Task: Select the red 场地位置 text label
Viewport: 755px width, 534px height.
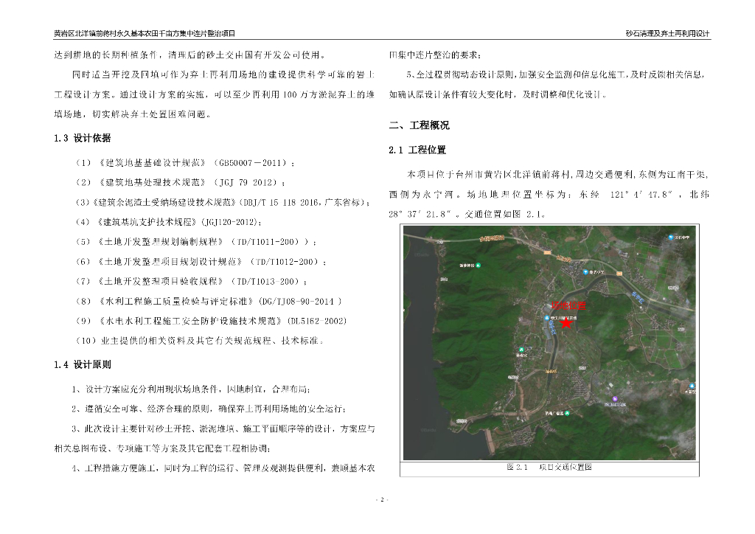Action: point(568,304)
